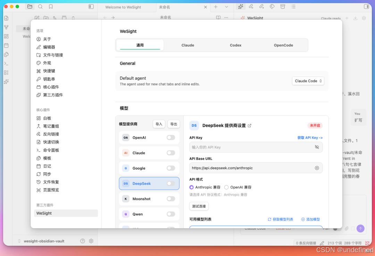The height and width of the screenshot is (256, 375).
Task: Open canvas grid icon in left ribbon
Action: point(7,36)
